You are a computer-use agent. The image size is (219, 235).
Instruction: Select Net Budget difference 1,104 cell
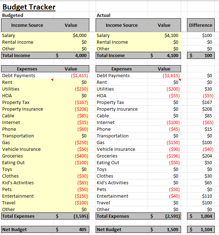click(201, 229)
